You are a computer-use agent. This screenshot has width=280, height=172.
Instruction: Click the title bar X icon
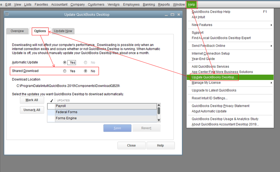point(179,15)
